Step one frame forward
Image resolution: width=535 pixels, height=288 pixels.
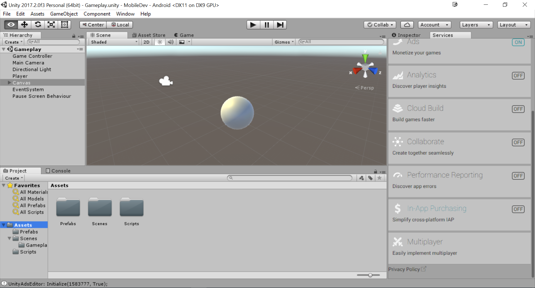(280, 25)
